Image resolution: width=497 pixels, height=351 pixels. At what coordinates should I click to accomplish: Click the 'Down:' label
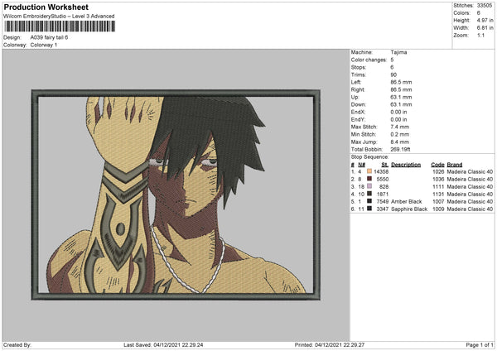tap(358, 104)
